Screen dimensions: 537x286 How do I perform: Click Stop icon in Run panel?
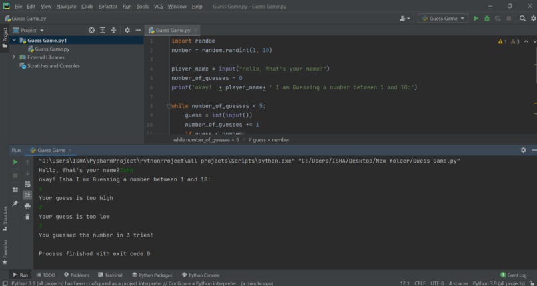pyautogui.click(x=15, y=175)
